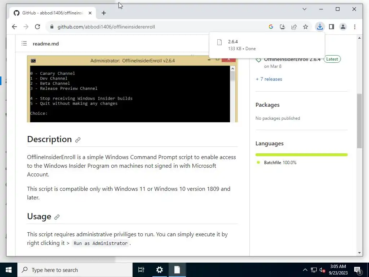Click the Description heading text
Image resolution: width=369 pixels, height=277 pixels.
[49, 139]
